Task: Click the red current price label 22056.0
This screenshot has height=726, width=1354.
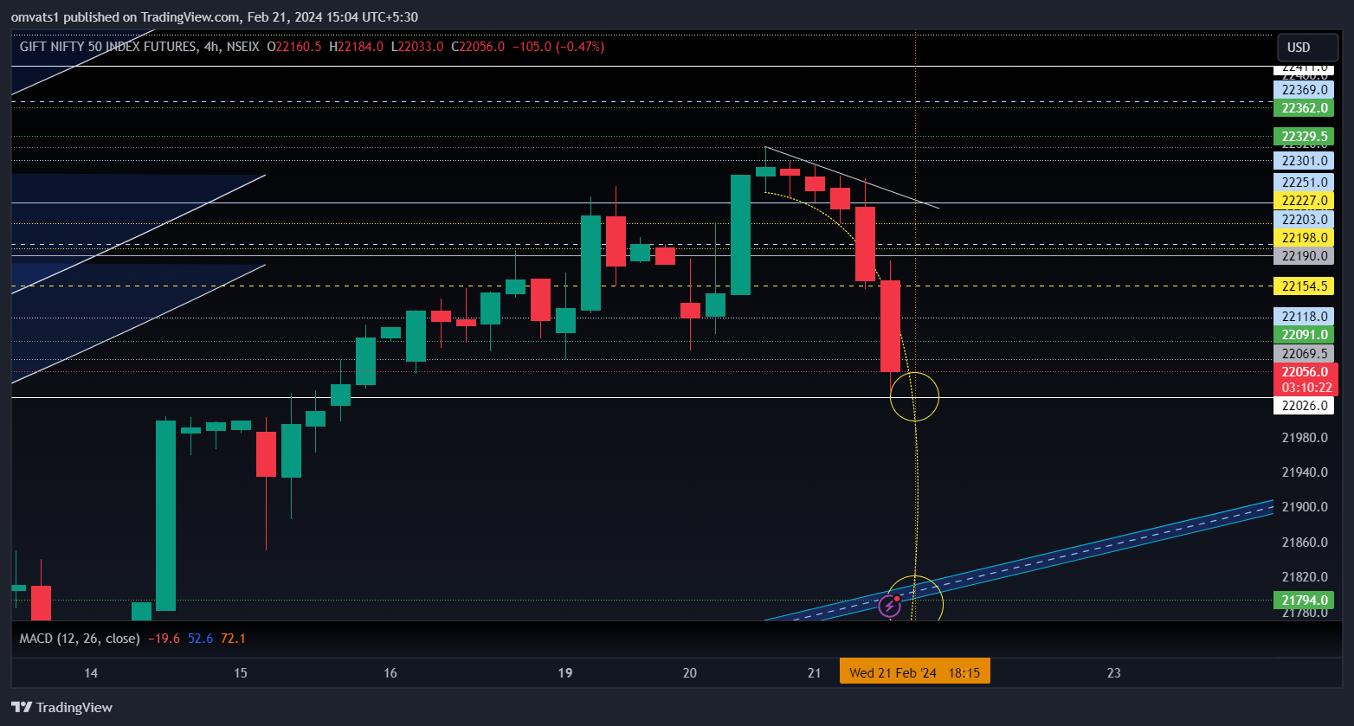Action: tap(1305, 372)
